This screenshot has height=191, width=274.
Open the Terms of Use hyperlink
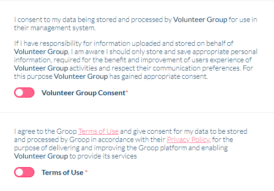[x=98, y=131]
